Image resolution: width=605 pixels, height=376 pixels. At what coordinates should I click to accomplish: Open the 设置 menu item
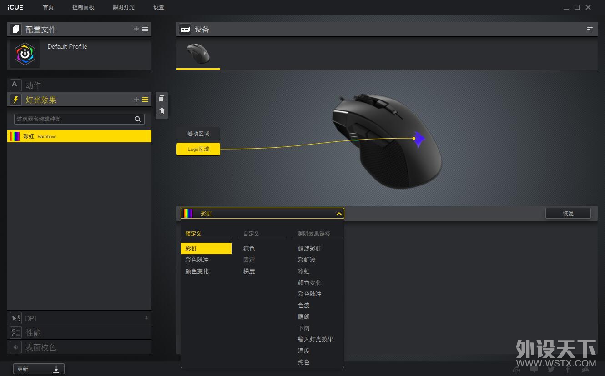pyautogui.click(x=159, y=7)
